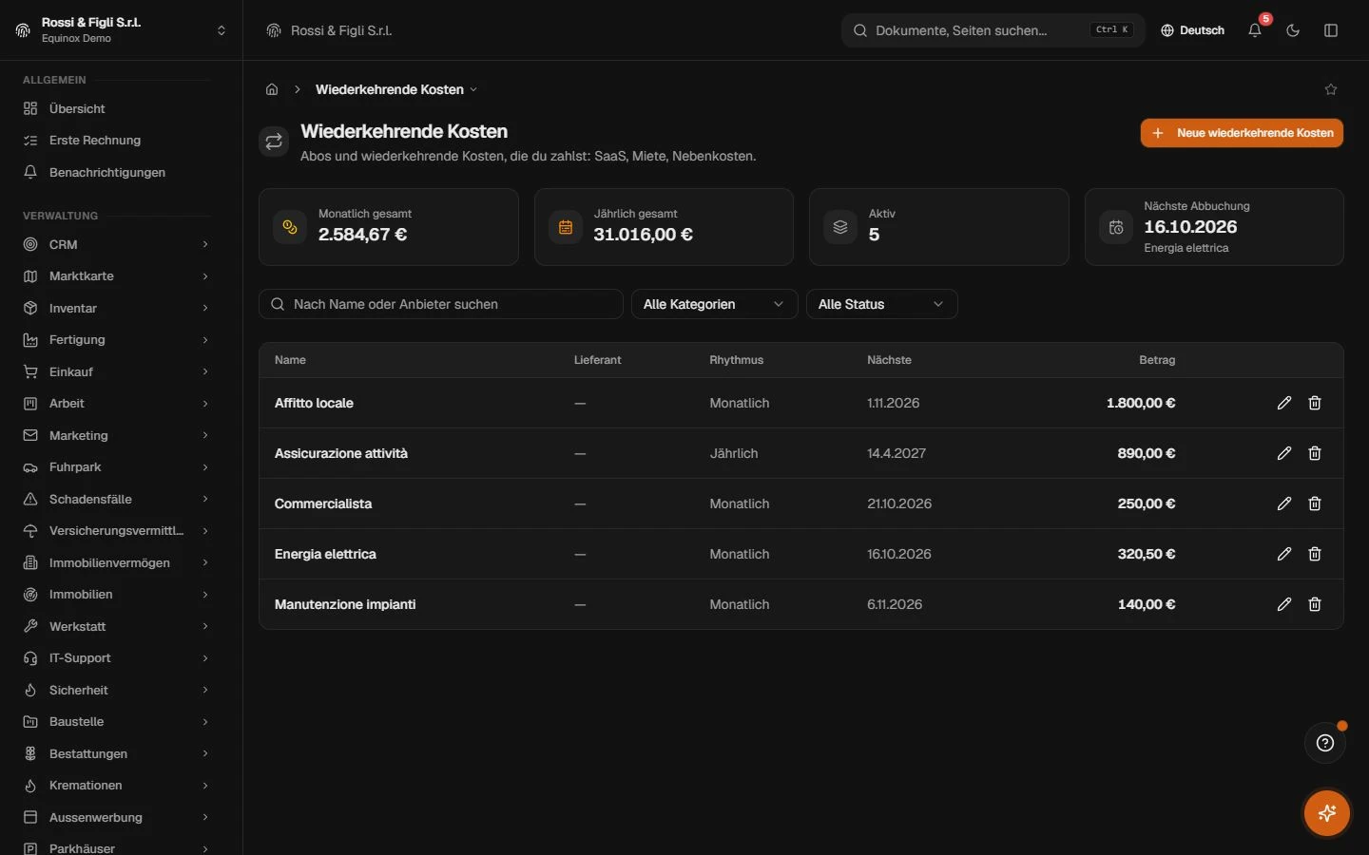Go to home breadcrumb icon
The width and height of the screenshot is (1369, 855).
coord(272,89)
